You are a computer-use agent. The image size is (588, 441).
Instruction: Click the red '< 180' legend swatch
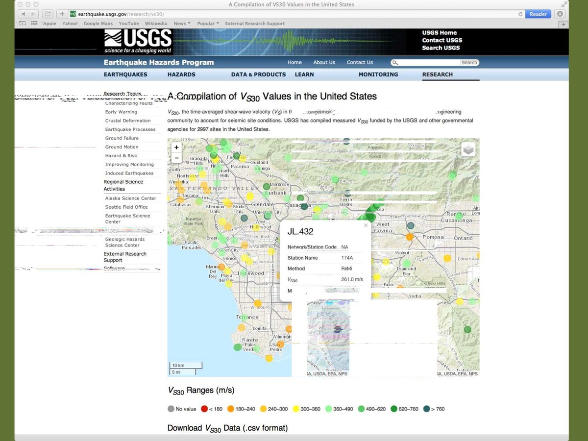pos(204,409)
